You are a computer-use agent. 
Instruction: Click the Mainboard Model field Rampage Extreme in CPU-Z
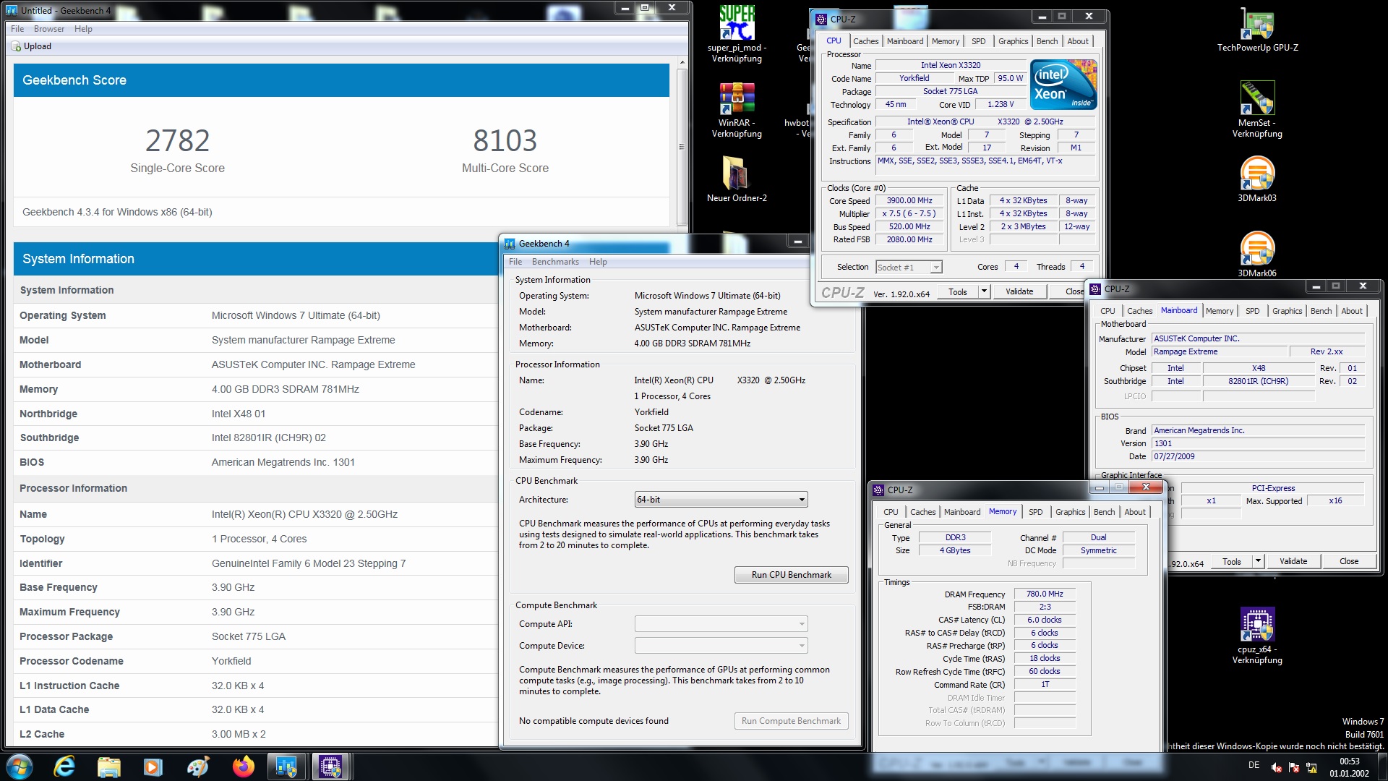[x=1219, y=351]
